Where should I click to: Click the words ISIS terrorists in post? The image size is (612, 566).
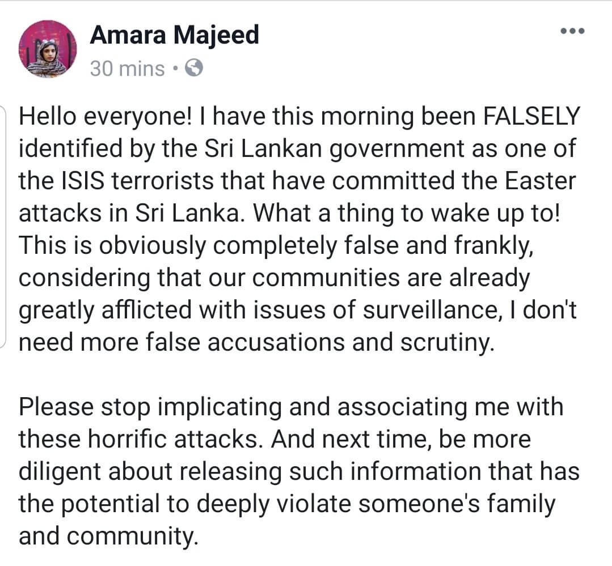pos(137,181)
